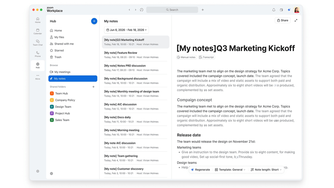Open the Note length: Short dropdown
Image resolution: width=334 pixels, height=188 pixels.
[x=266, y=169]
